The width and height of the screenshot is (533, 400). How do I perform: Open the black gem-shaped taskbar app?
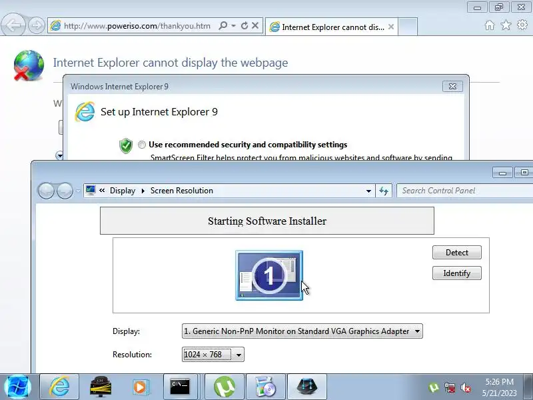(307, 387)
